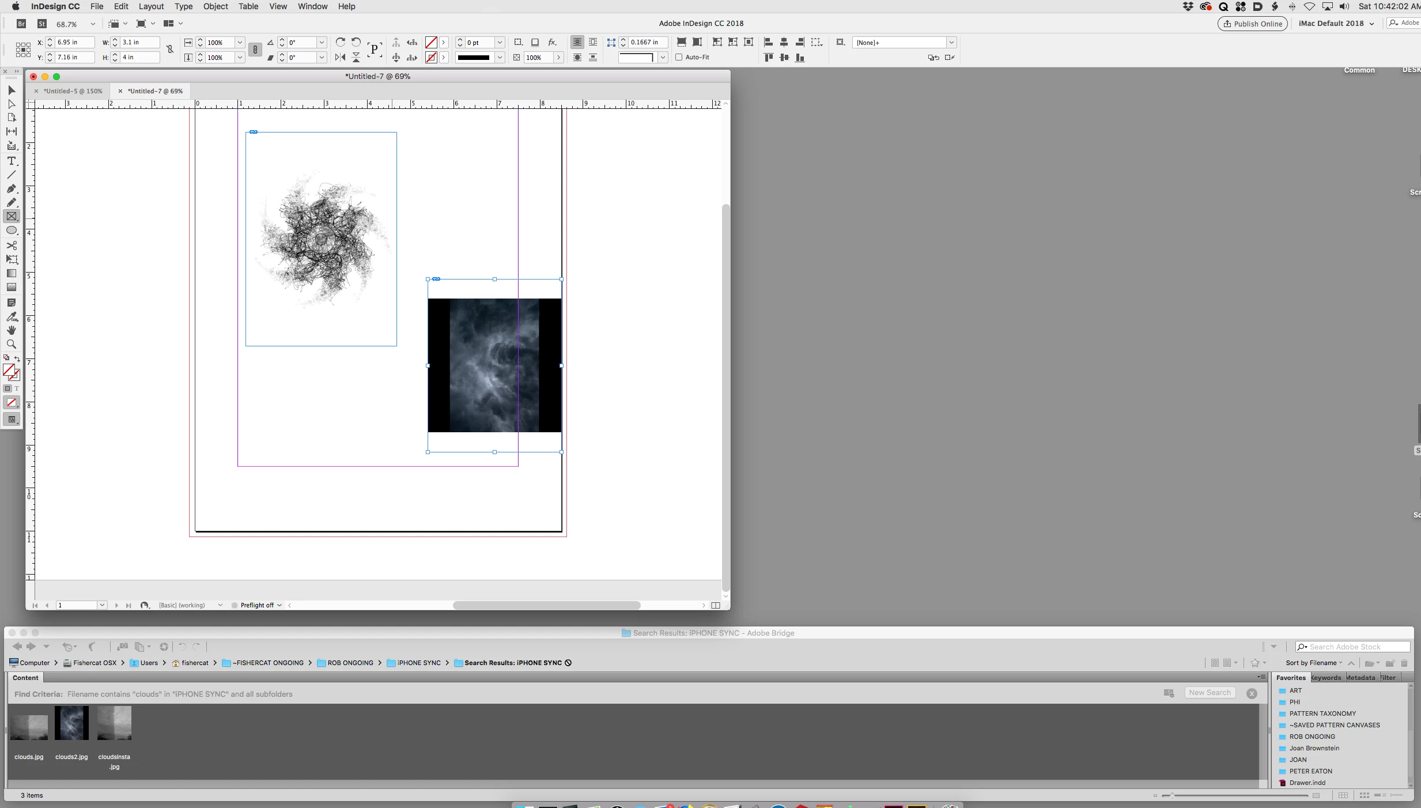Open Sort by Filename dropdown
Screen dimensions: 1421x808
1314,663
